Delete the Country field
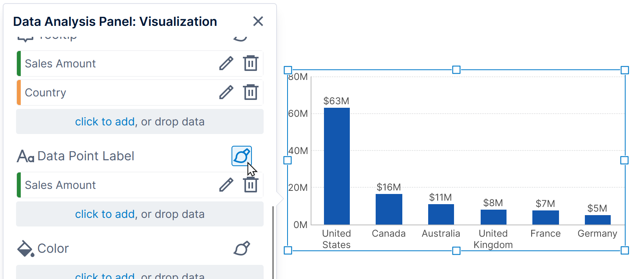The height and width of the screenshot is (279, 635). [x=250, y=92]
